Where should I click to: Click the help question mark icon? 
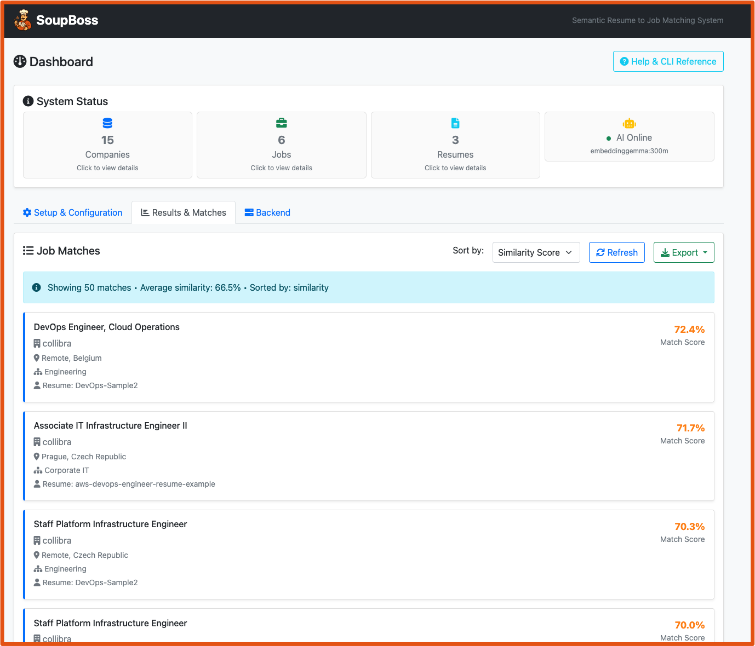[x=624, y=61]
